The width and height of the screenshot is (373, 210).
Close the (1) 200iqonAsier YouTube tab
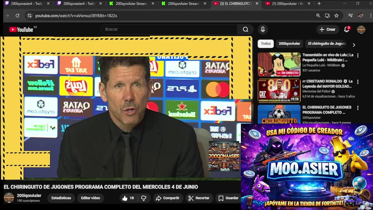309,3
